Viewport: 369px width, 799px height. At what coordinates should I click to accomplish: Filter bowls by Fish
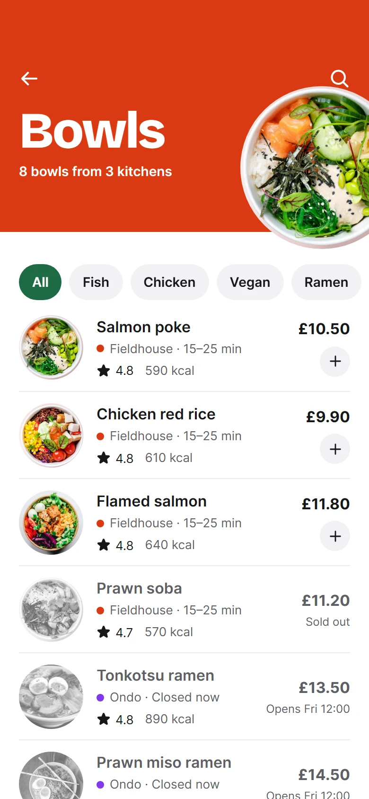pyautogui.click(x=96, y=282)
